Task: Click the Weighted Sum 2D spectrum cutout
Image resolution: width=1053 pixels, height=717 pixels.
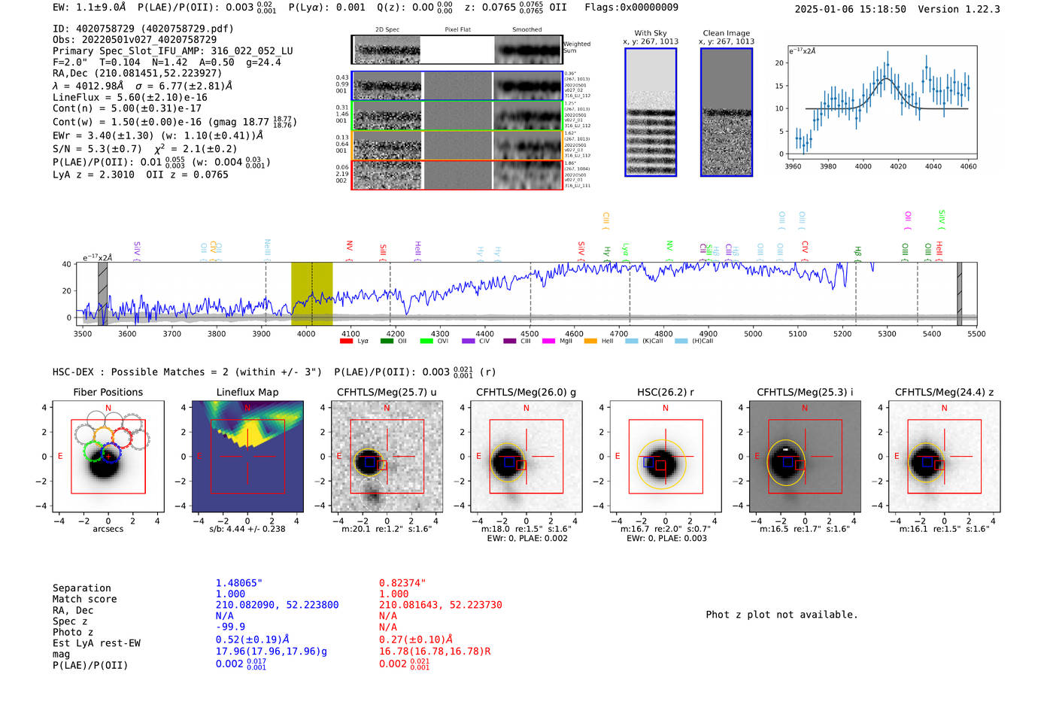Action: (457, 50)
